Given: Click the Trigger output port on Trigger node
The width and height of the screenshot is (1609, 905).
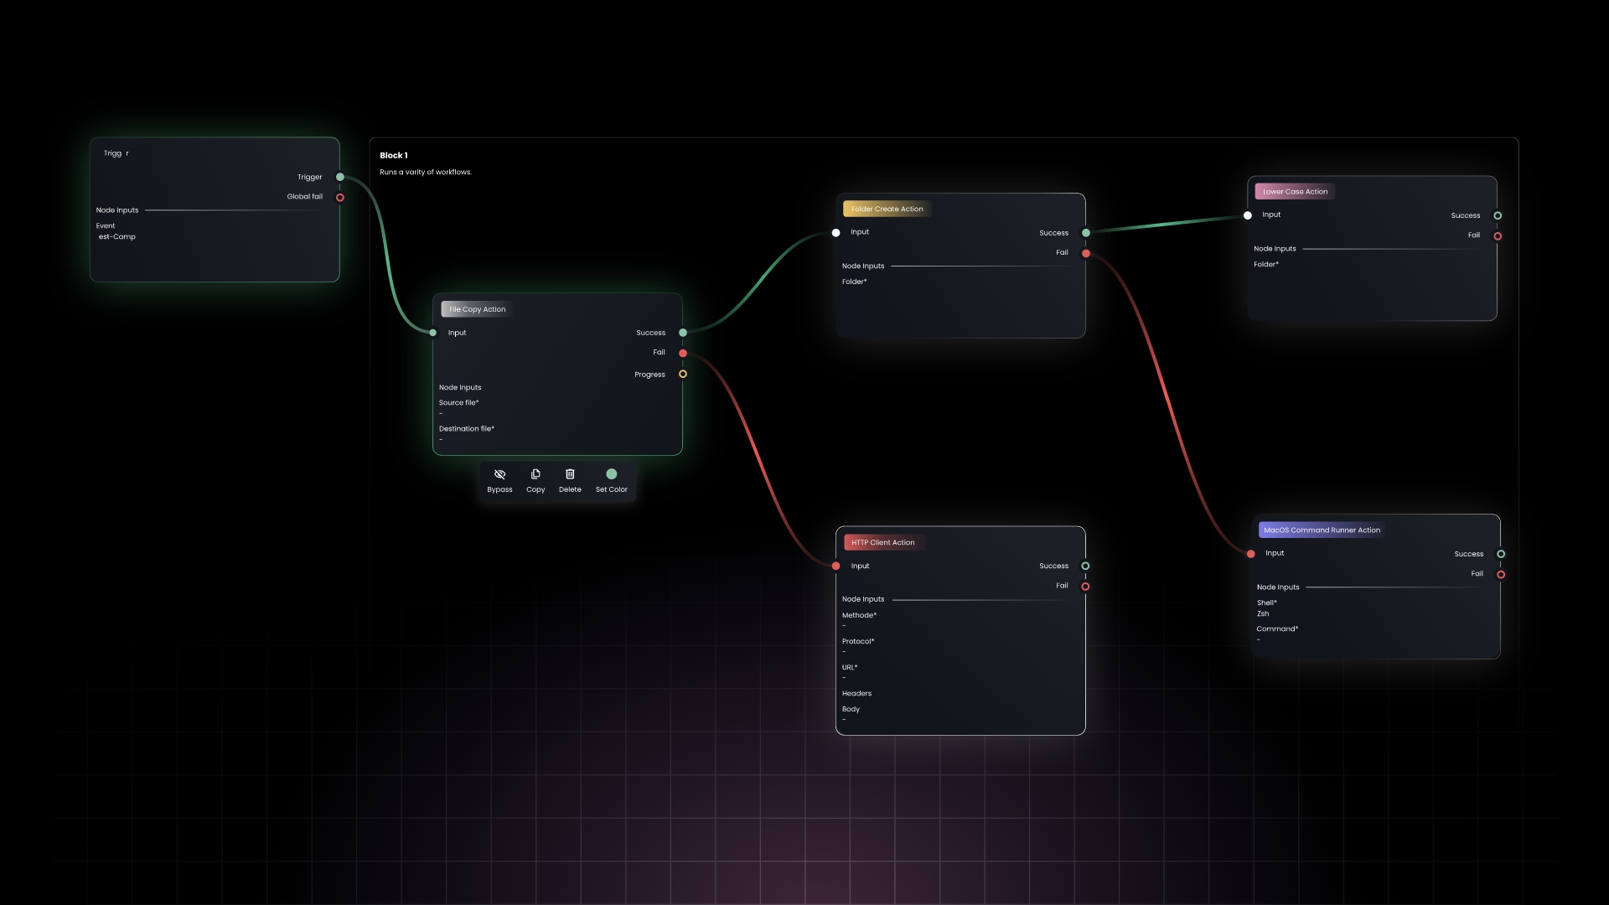Looking at the screenshot, I should click(340, 177).
